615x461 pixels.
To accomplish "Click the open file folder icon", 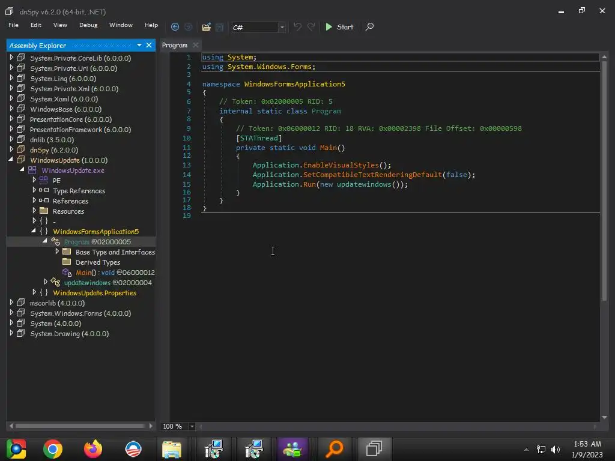I will point(207,27).
